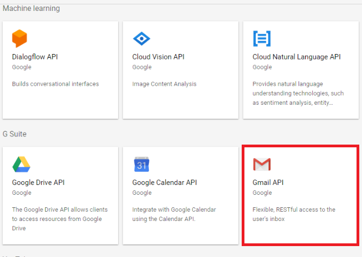This screenshot has width=362, height=257.
Task: Open the Cloud Vision API title
Action: coord(156,57)
